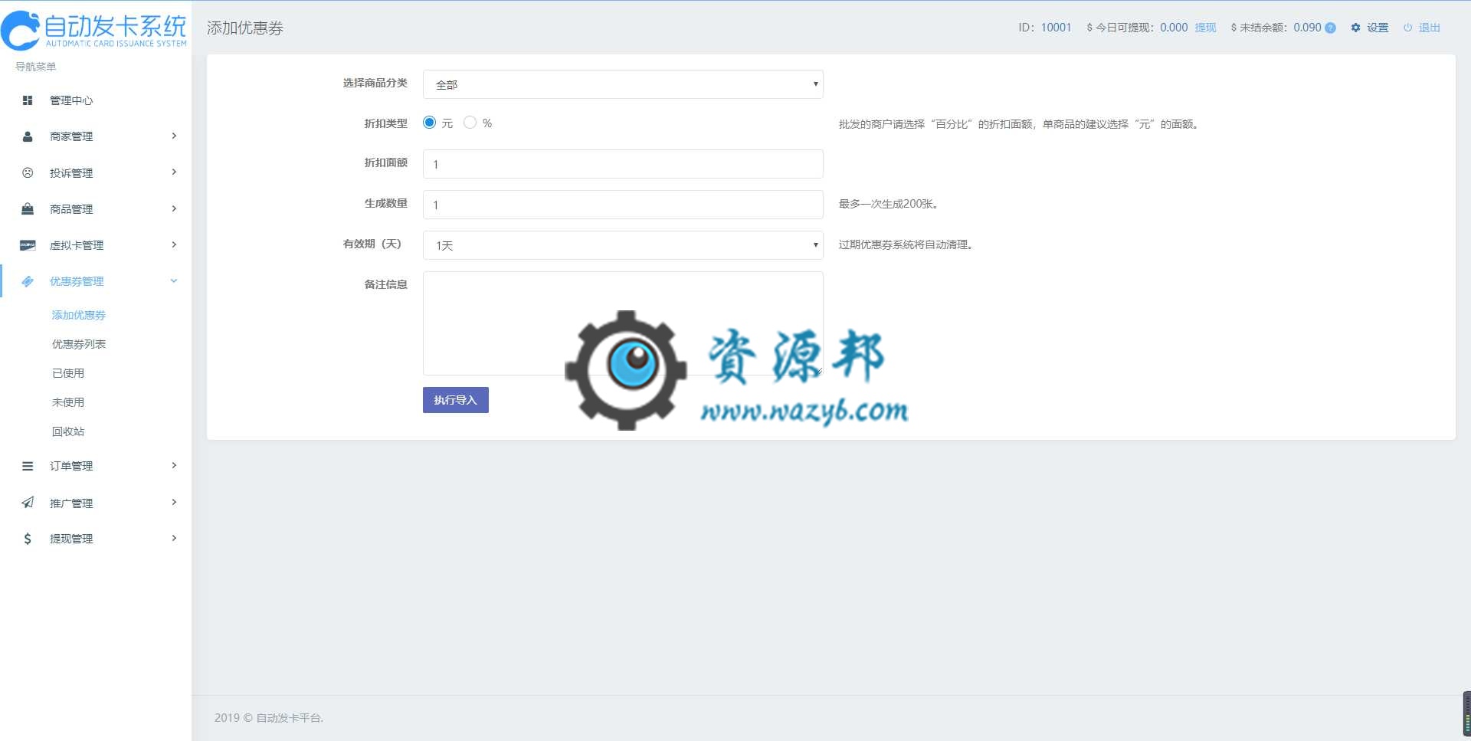1471x741 pixels.
Task: Click the 提现 link in header
Action: [1205, 28]
